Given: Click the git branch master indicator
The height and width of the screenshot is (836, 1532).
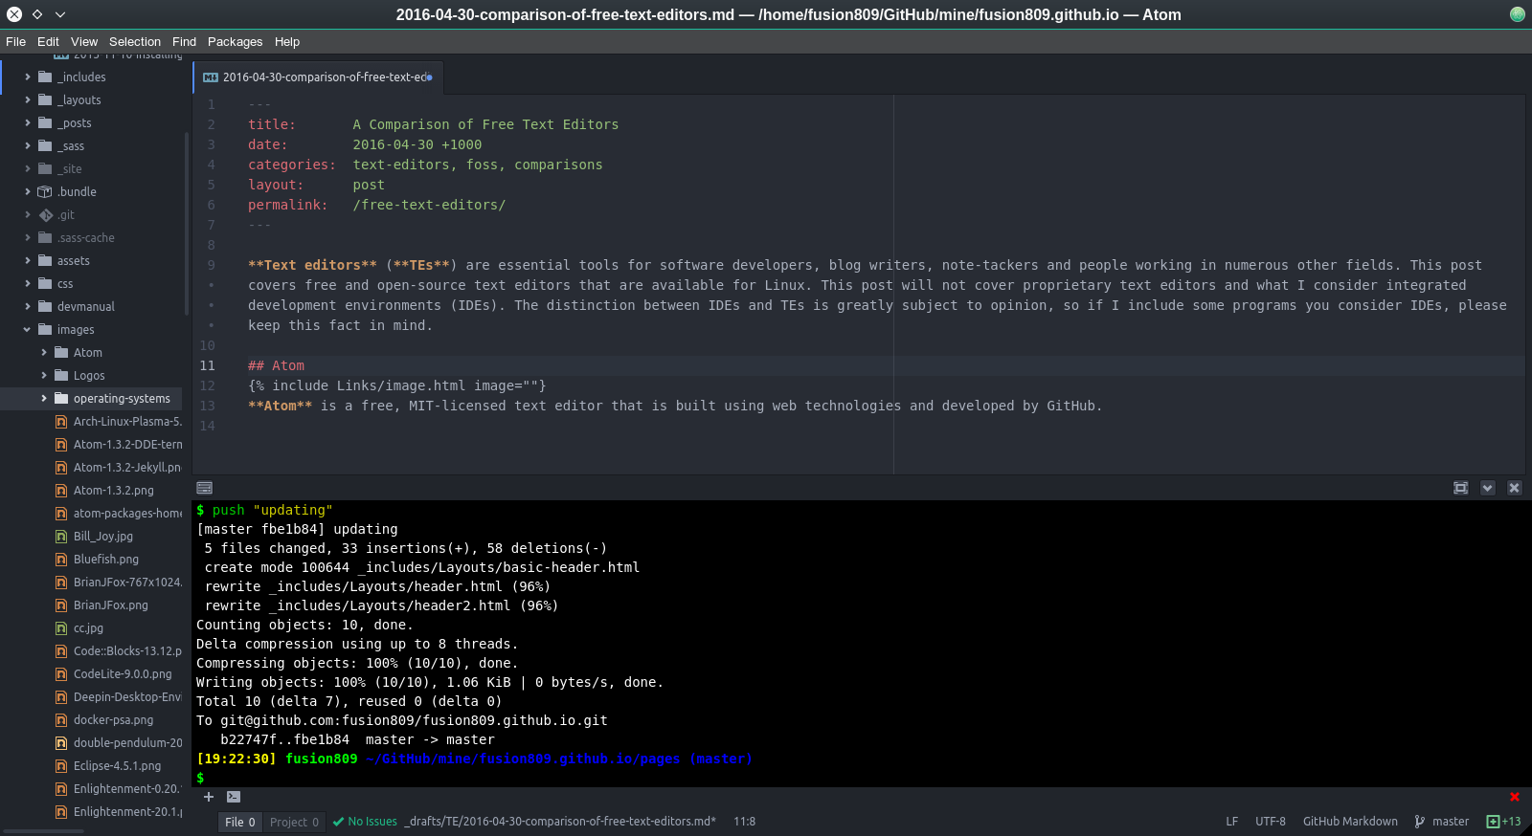Looking at the screenshot, I should coord(1441,821).
